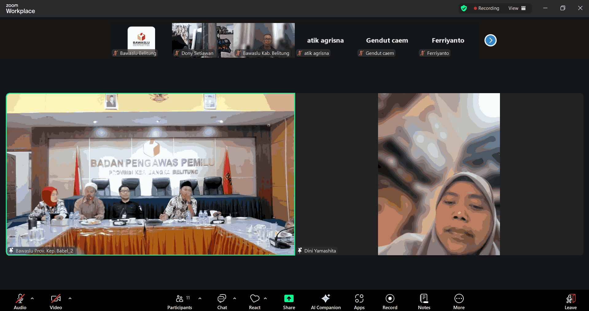The width and height of the screenshot is (589, 311).
Task: Unmute microphone with the Audio icon
Action: tap(20, 302)
